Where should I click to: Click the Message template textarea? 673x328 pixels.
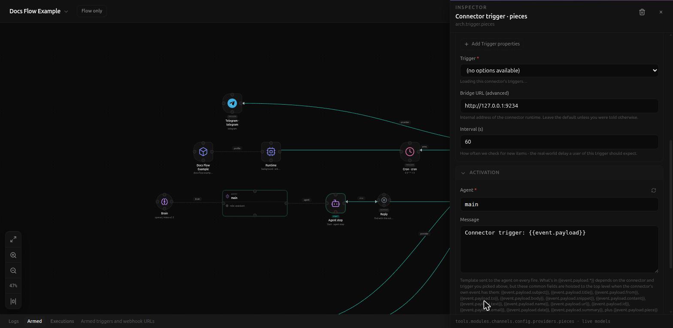coord(559,249)
